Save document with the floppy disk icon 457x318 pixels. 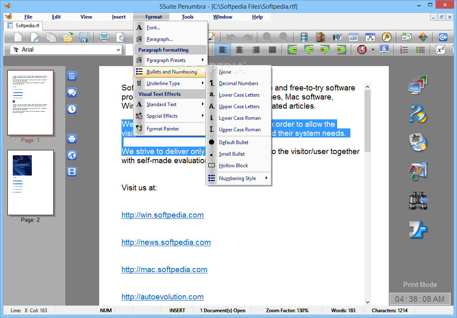[x=84, y=37]
